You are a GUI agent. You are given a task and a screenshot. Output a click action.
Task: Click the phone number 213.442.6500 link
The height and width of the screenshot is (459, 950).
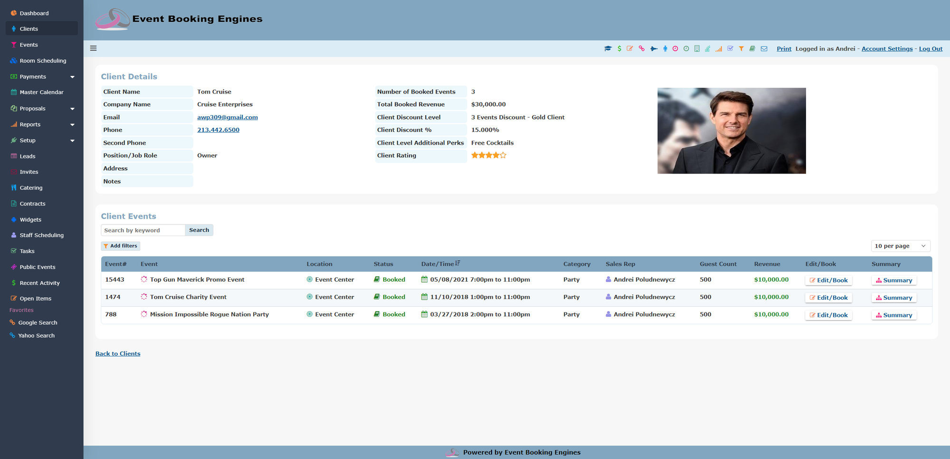[x=218, y=130]
